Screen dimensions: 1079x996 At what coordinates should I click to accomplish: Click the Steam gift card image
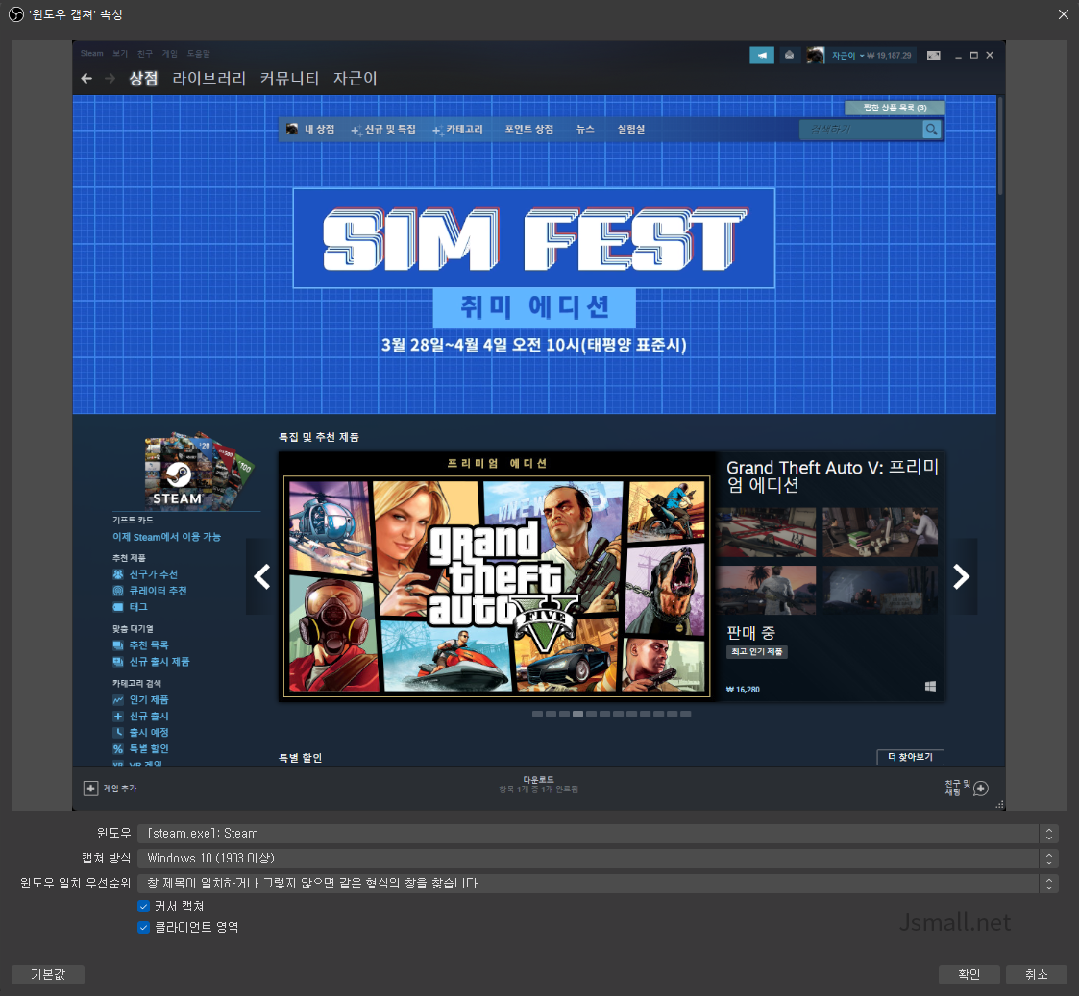pos(198,471)
